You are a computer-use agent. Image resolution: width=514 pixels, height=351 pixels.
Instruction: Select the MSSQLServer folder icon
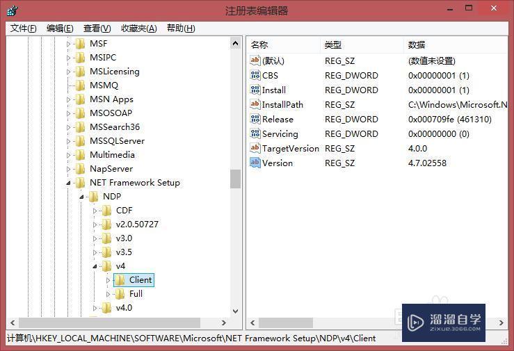pos(80,141)
